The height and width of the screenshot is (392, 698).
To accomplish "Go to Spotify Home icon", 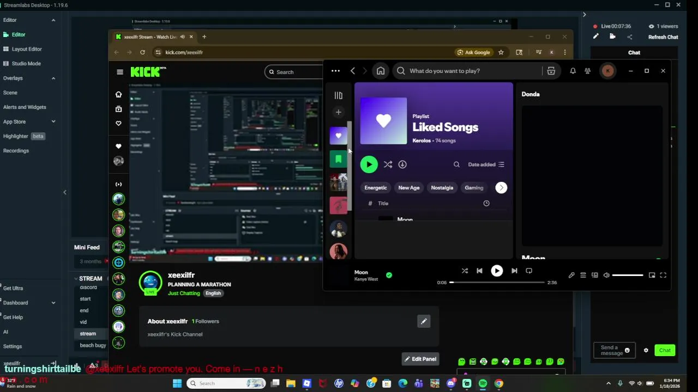I will pyautogui.click(x=381, y=71).
